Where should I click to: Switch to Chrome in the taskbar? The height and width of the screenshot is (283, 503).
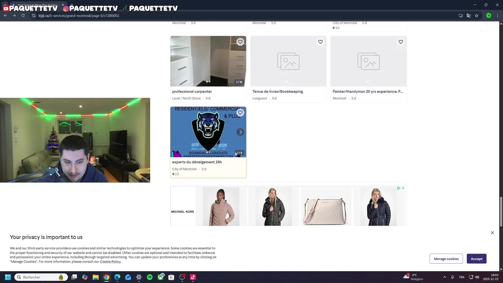coord(106,277)
